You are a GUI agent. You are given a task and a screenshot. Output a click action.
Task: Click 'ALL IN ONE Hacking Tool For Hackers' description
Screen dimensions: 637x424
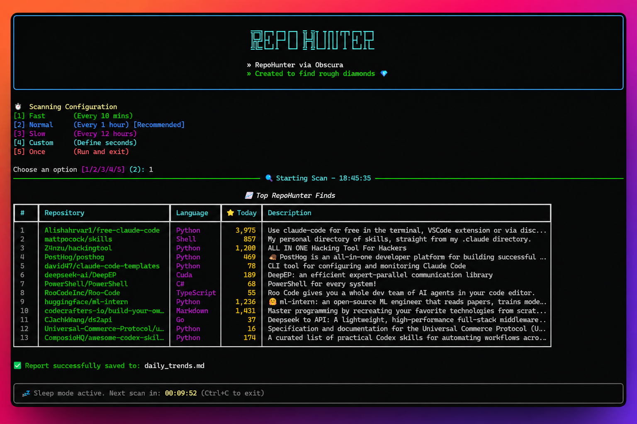click(x=337, y=248)
